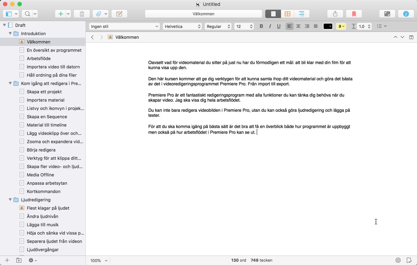The width and height of the screenshot is (417, 265).
Task: Click the Share icon in toolbar
Action: coord(335,14)
